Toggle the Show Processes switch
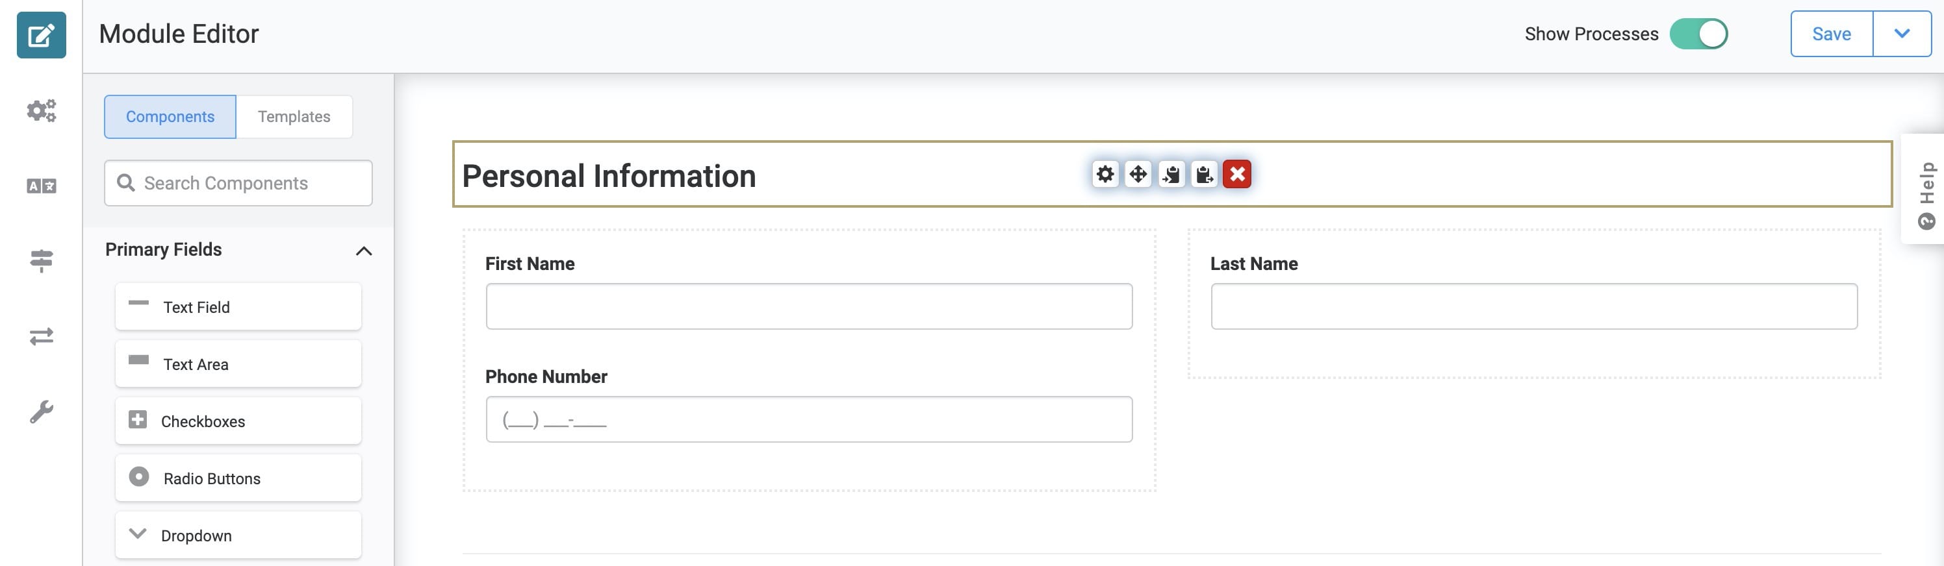Screen dimensions: 1944x566 pyautogui.click(x=1699, y=34)
